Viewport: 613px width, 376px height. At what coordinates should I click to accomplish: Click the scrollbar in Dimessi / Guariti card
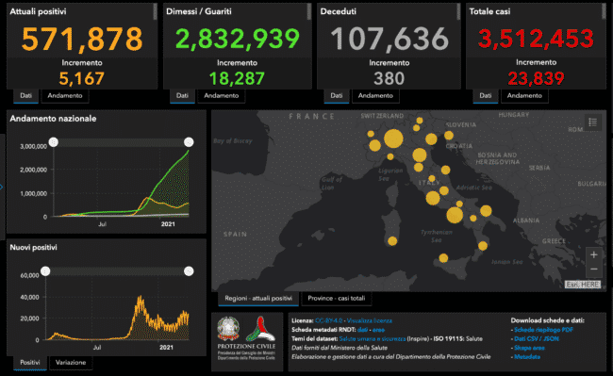pos(308,11)
